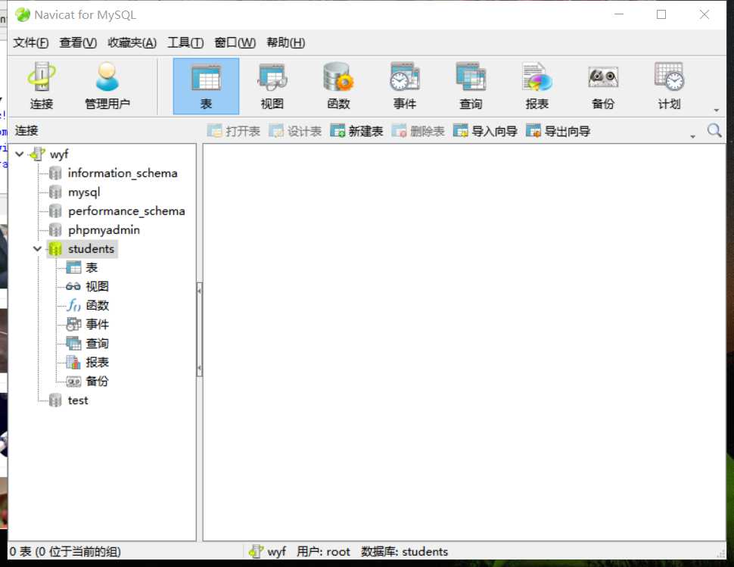Click status bar text 数据库: students

pos(404,552)
